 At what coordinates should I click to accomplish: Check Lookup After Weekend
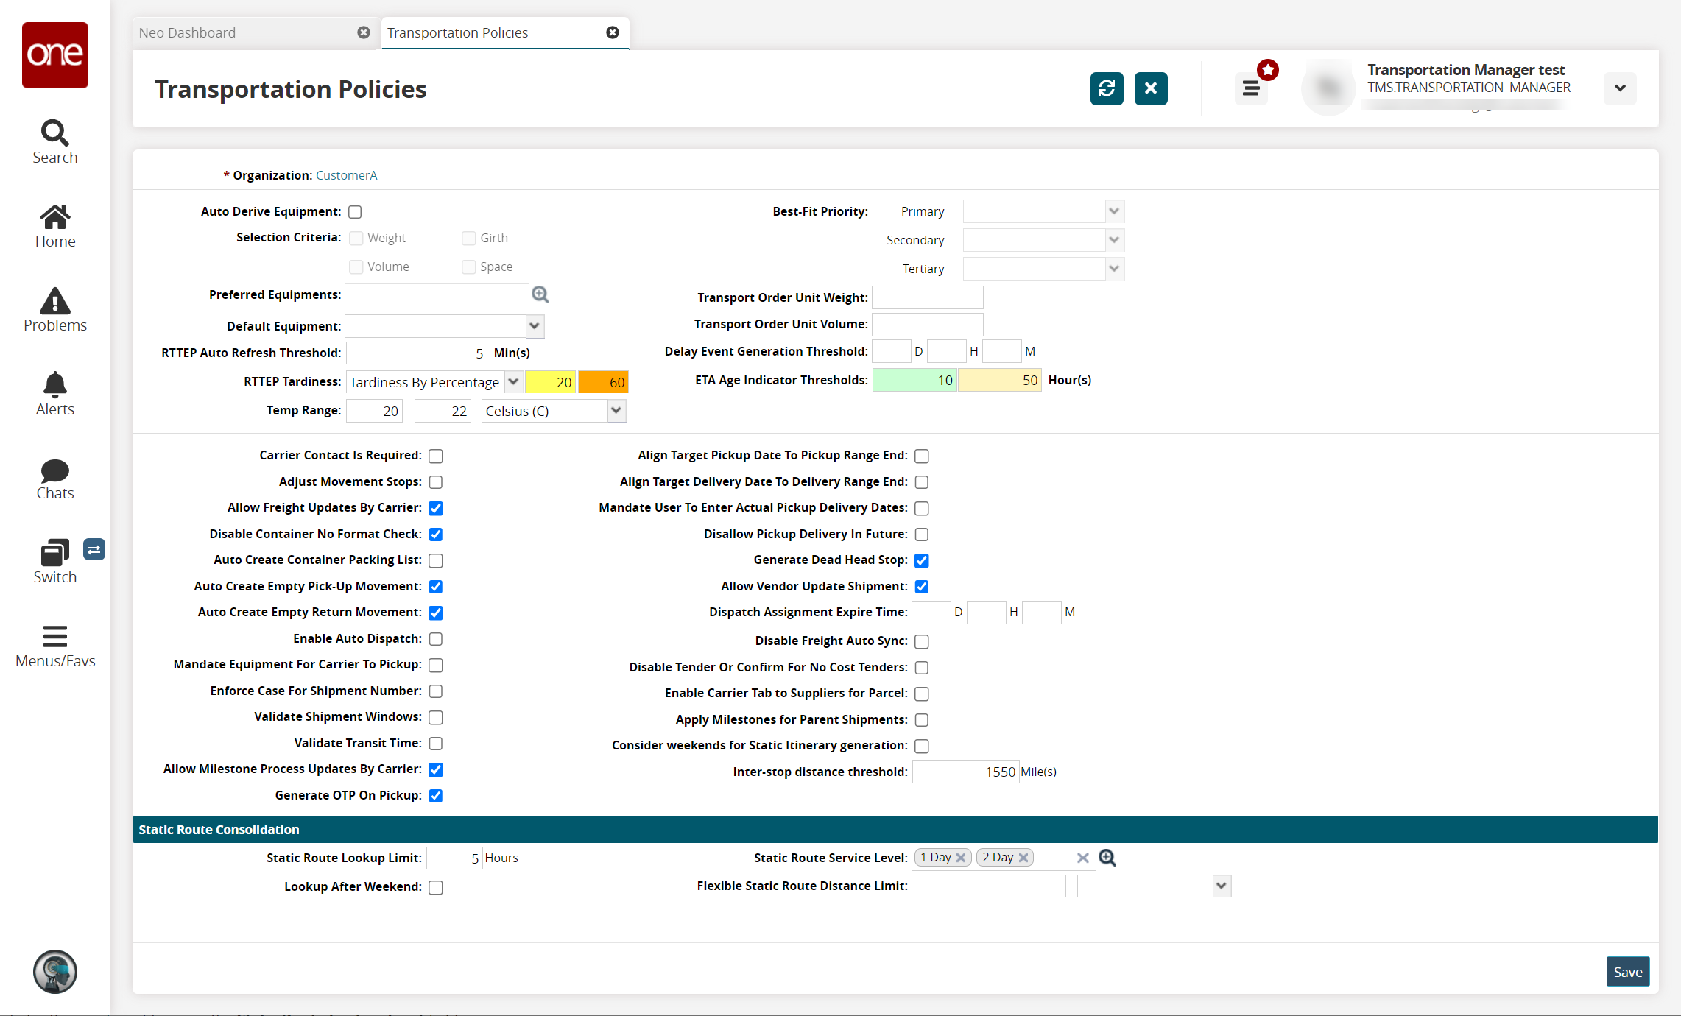[x=436, y=887]
